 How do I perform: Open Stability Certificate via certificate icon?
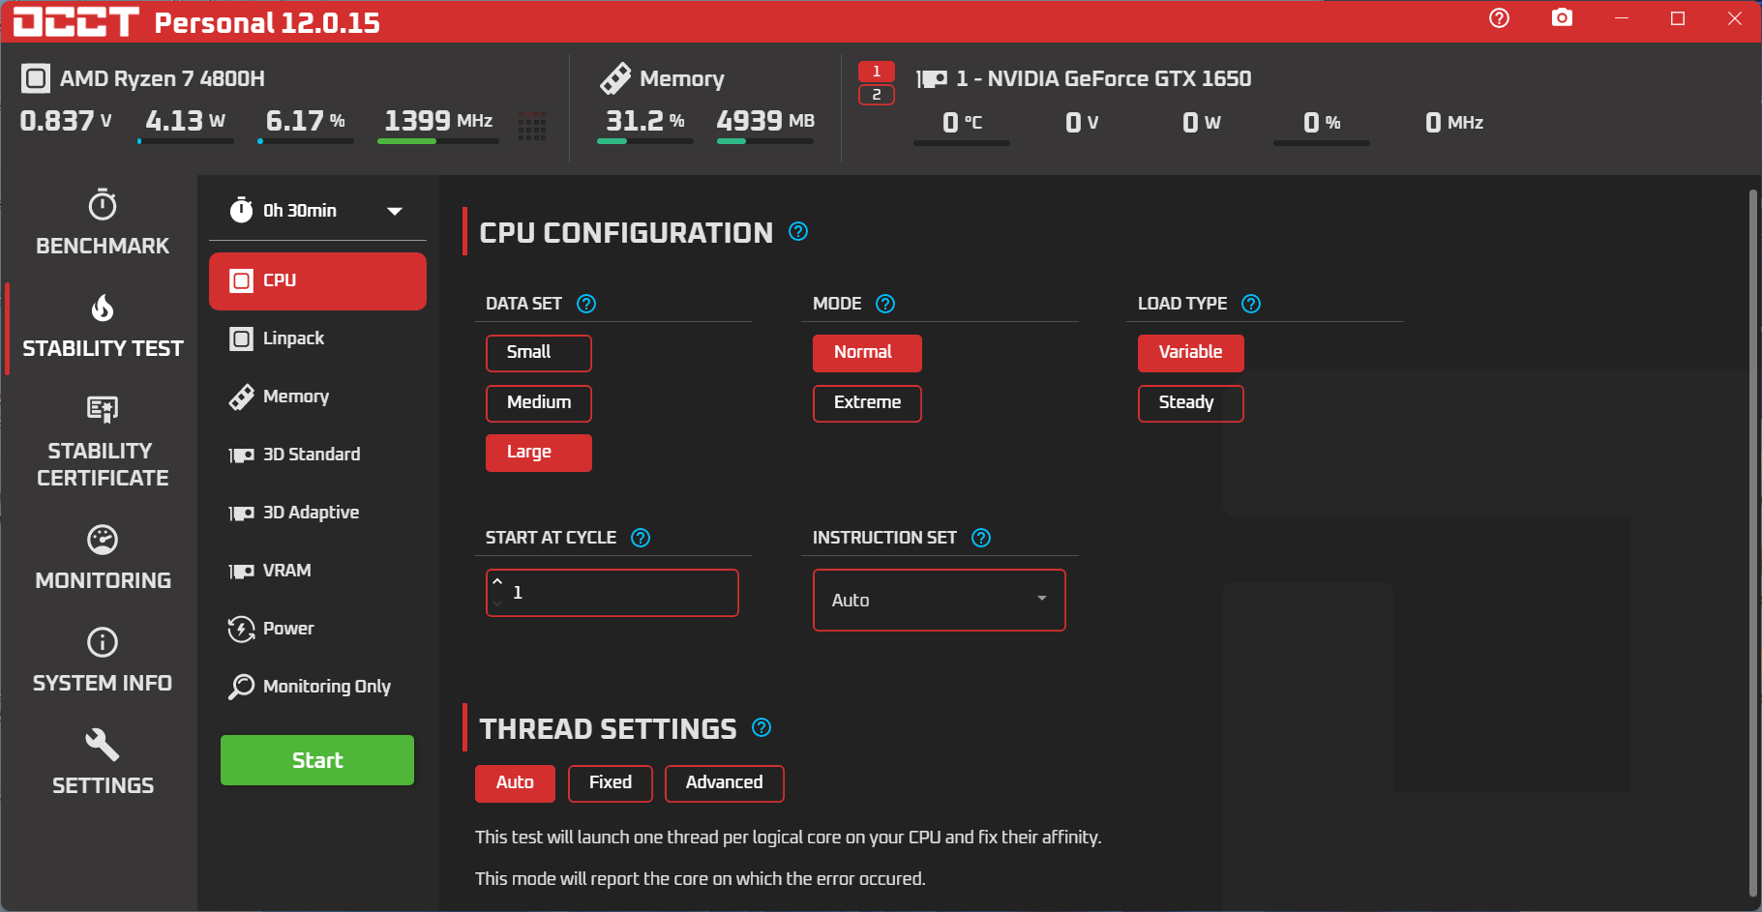(x=103, y=409)
